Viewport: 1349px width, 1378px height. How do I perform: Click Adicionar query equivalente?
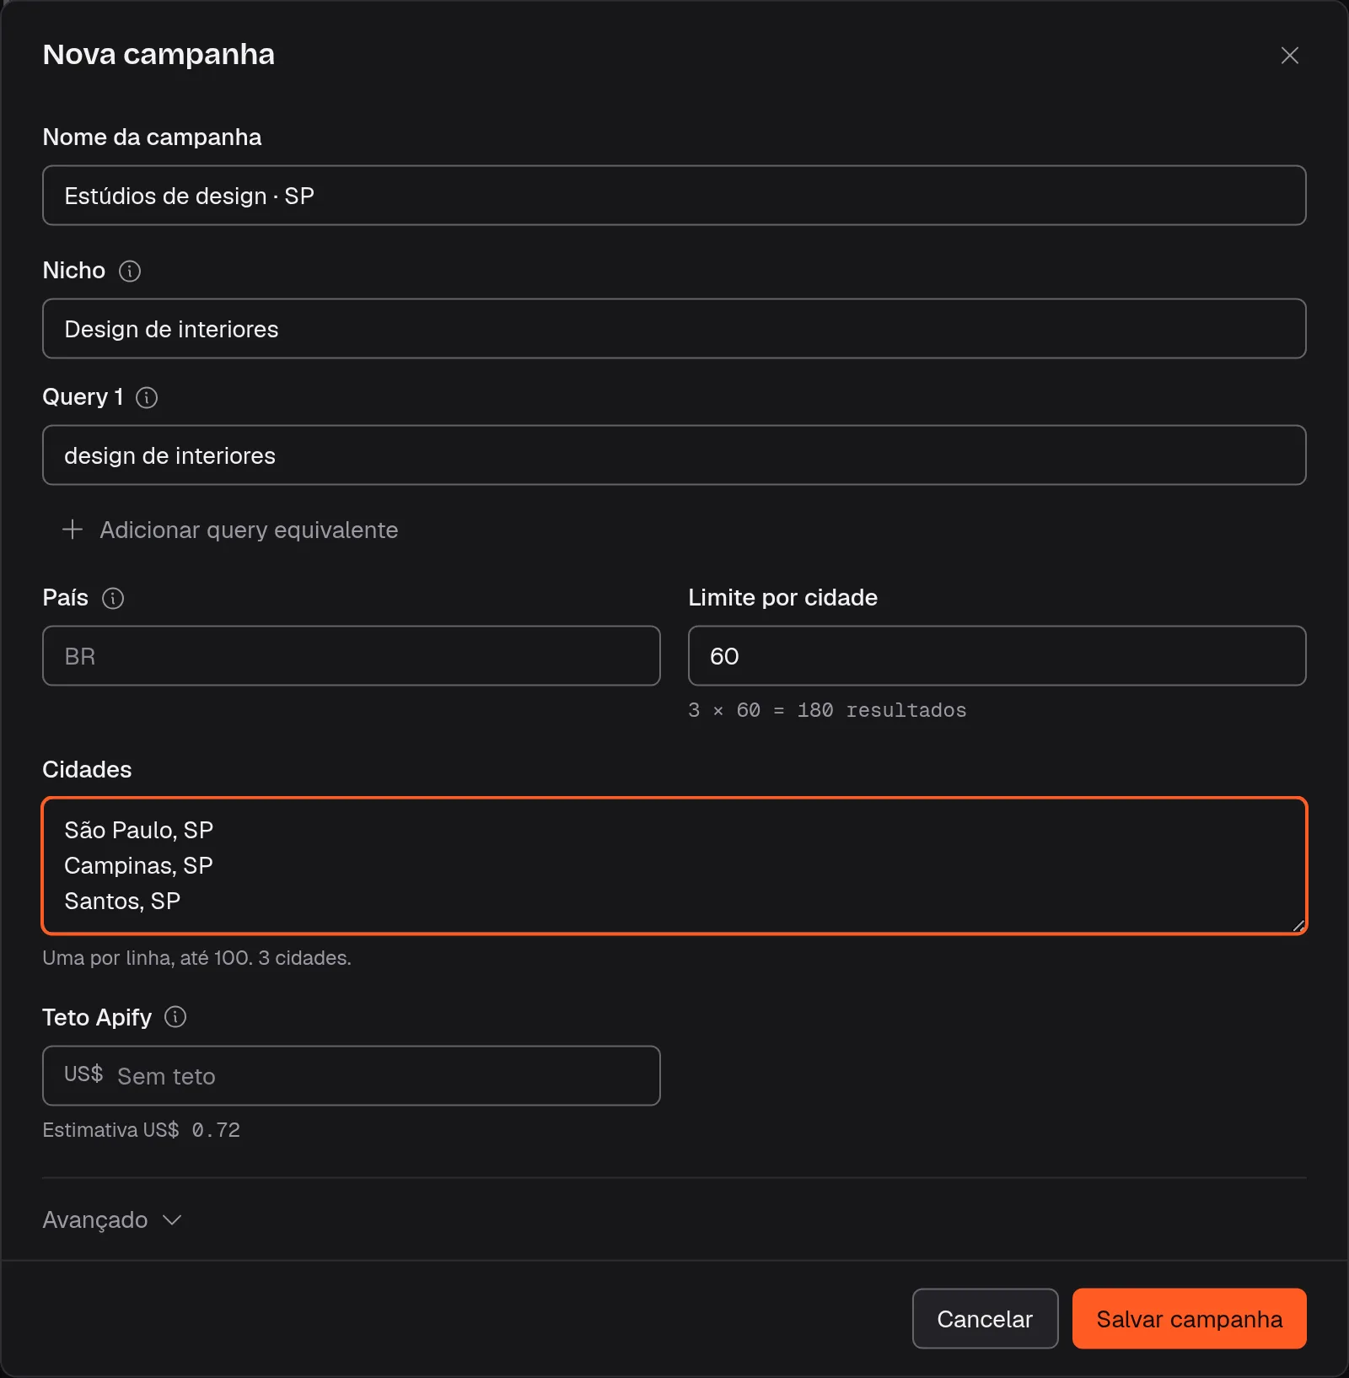(x=230, y=530)
